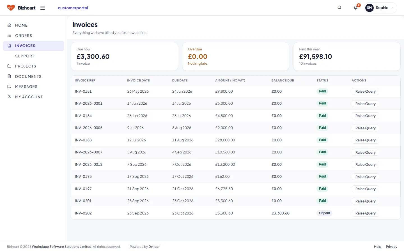Click the INVOICE REF column header
This screenshot has height=252, width=404.
click(85, 80)
